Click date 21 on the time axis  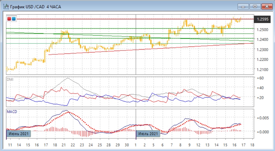[64, 145]
